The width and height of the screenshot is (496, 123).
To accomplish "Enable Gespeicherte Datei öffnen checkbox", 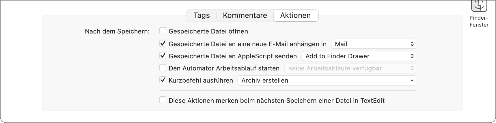I will 163,31.
